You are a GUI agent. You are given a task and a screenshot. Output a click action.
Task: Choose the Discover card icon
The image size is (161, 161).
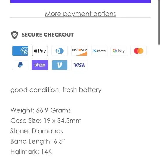(79, 51)
